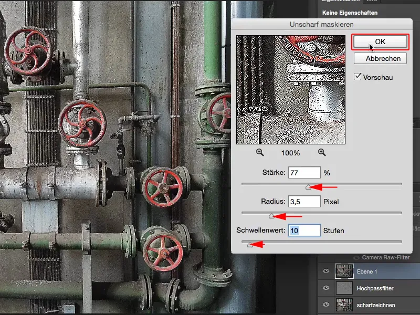
Task: Select the Ebene 1 layer thumbnail
Action: coord(344,271)
